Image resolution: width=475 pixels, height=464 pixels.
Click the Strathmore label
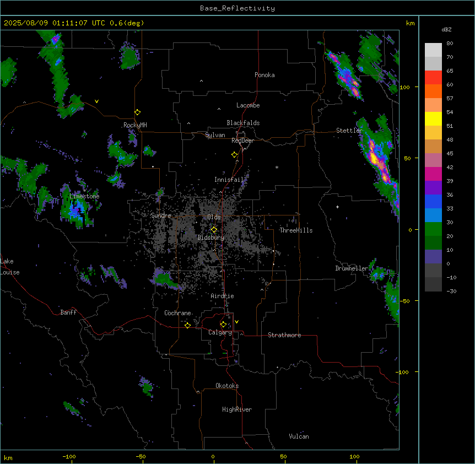(x=284, y=335)
